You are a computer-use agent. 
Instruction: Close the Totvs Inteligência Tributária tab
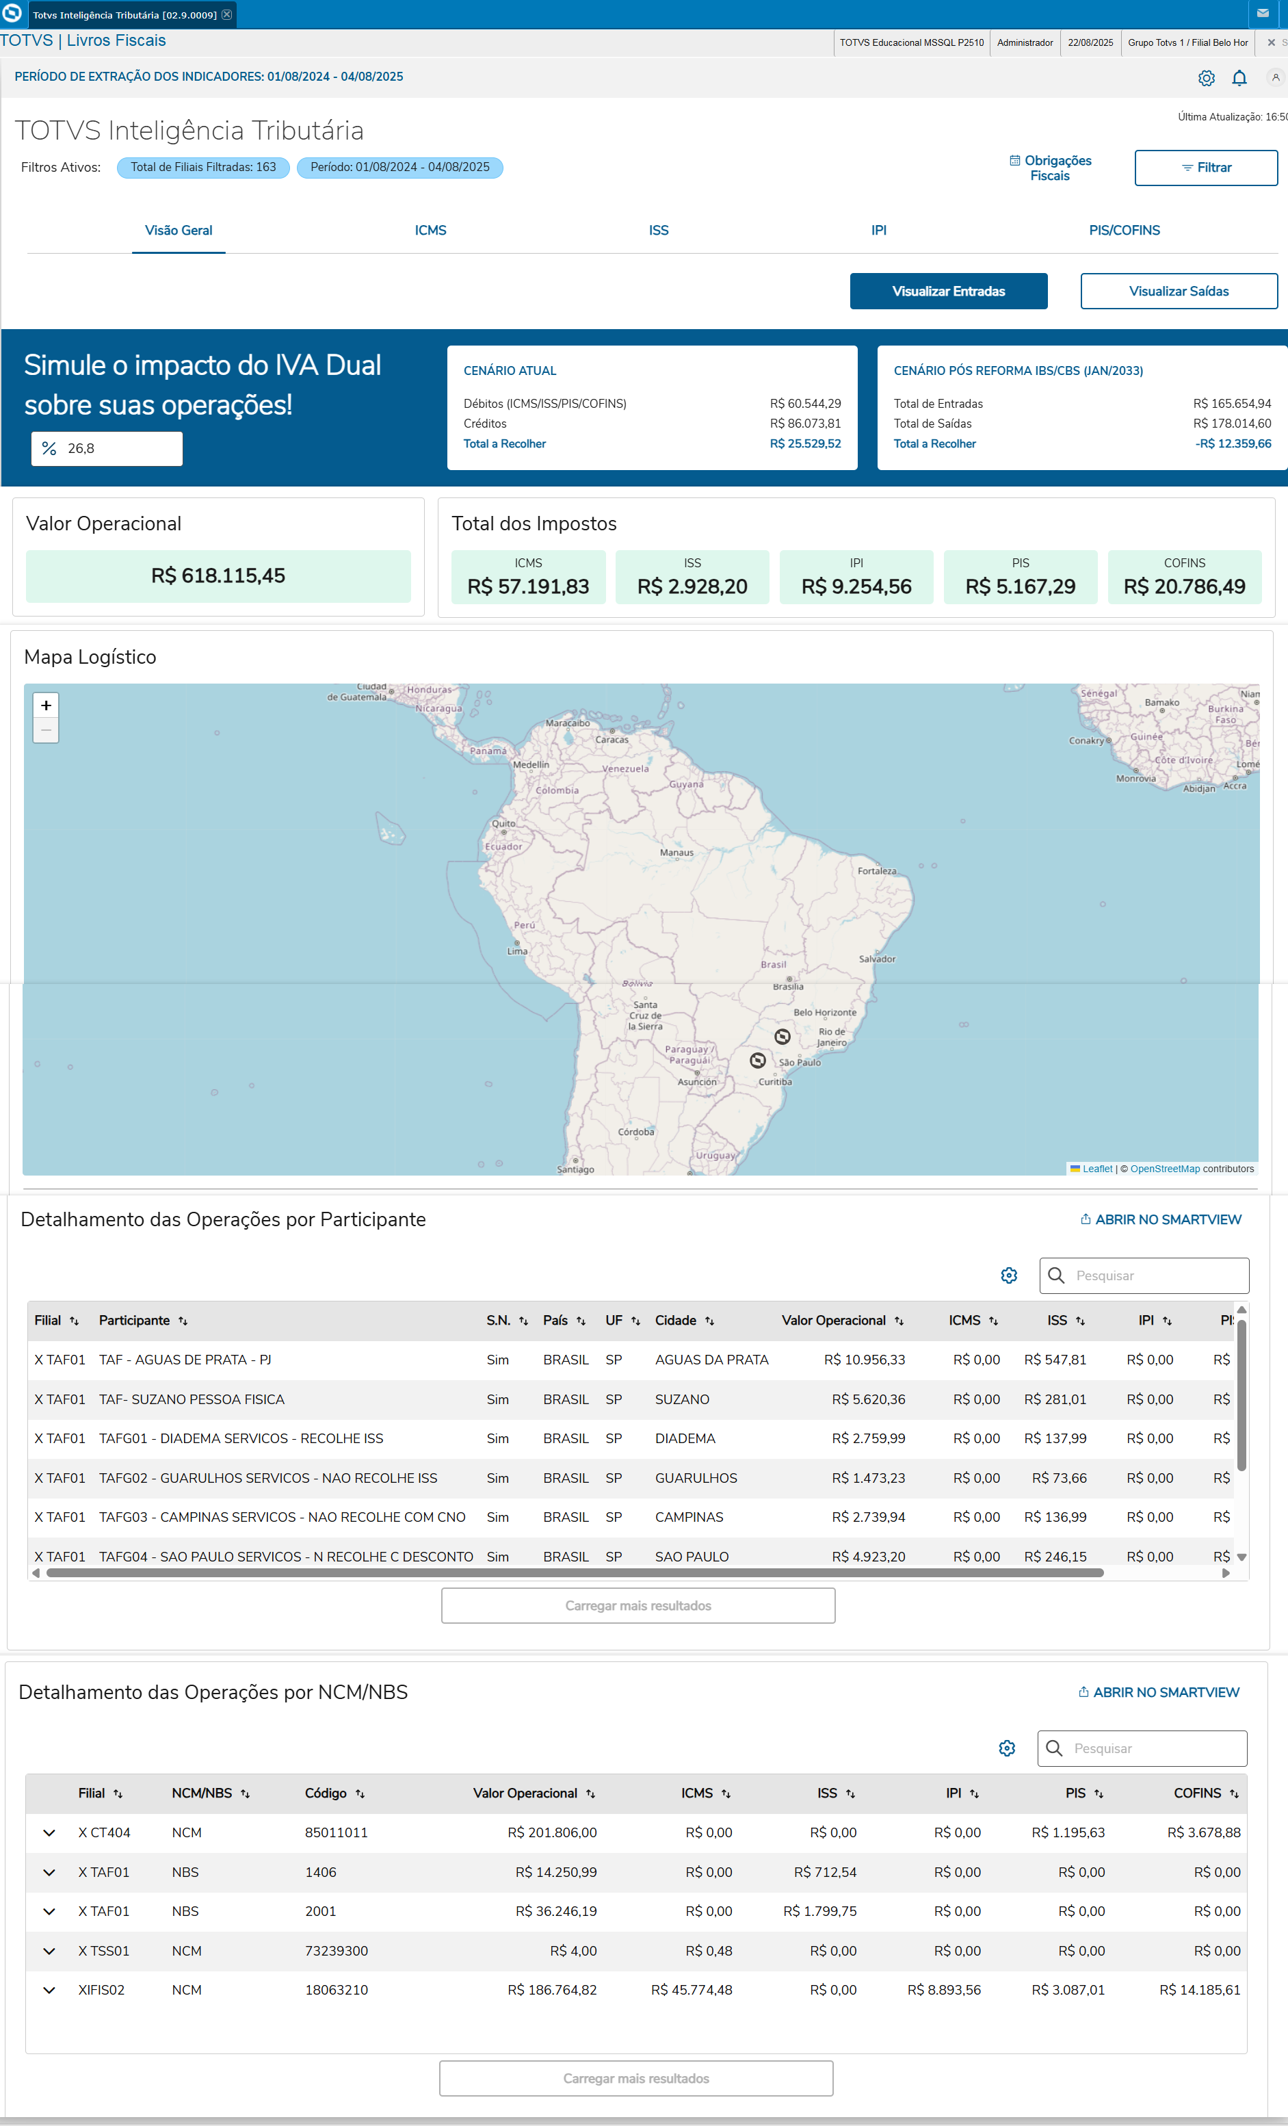pyautogui.click(x=227, y=14)
